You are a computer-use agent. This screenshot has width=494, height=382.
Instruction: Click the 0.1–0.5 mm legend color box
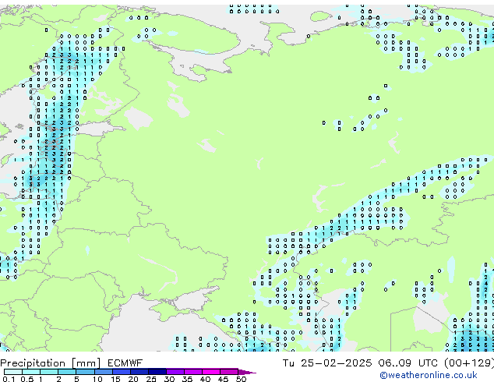pyautogui.click(x=13, y=372)
